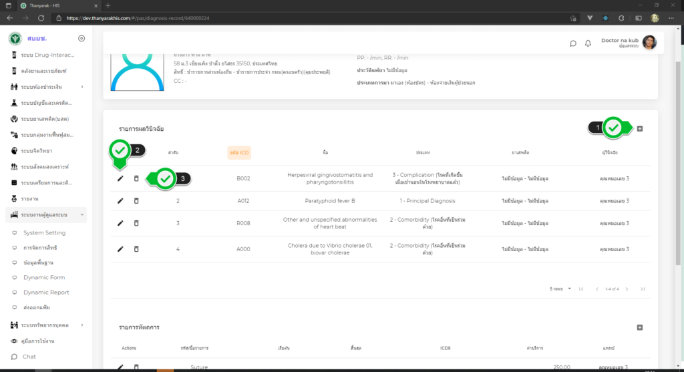Expand the ระบบห้องชำระเงิน sidebar menu
684x372 pixels.
[81, 87]
